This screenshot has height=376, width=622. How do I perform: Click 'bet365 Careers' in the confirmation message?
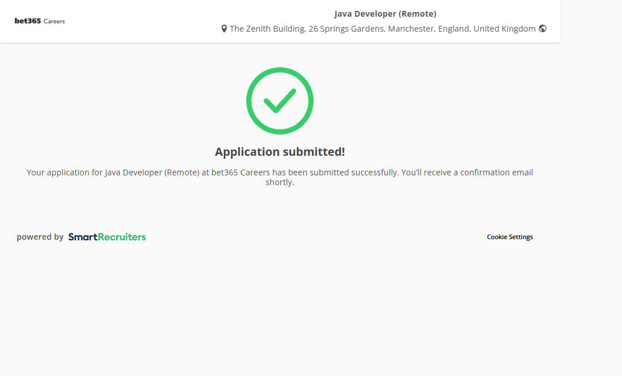coord(241,172)
